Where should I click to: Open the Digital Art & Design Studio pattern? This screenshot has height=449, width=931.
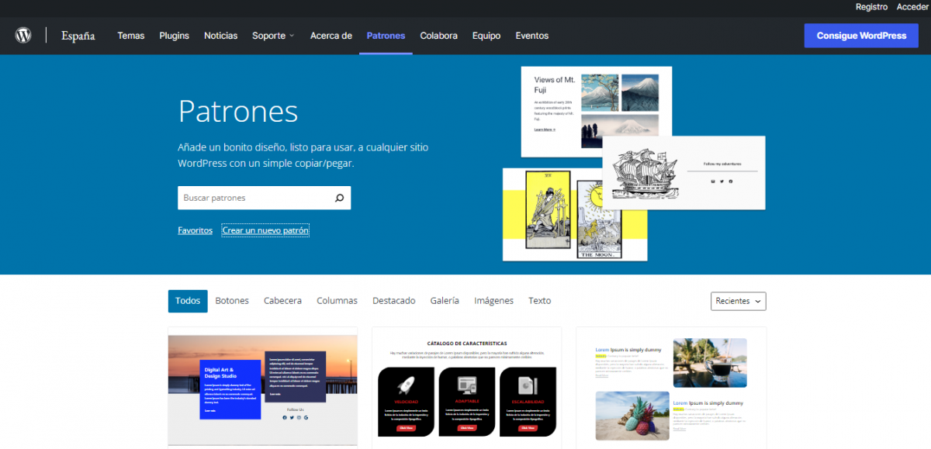pyautogui.click(x=262, y=386)
